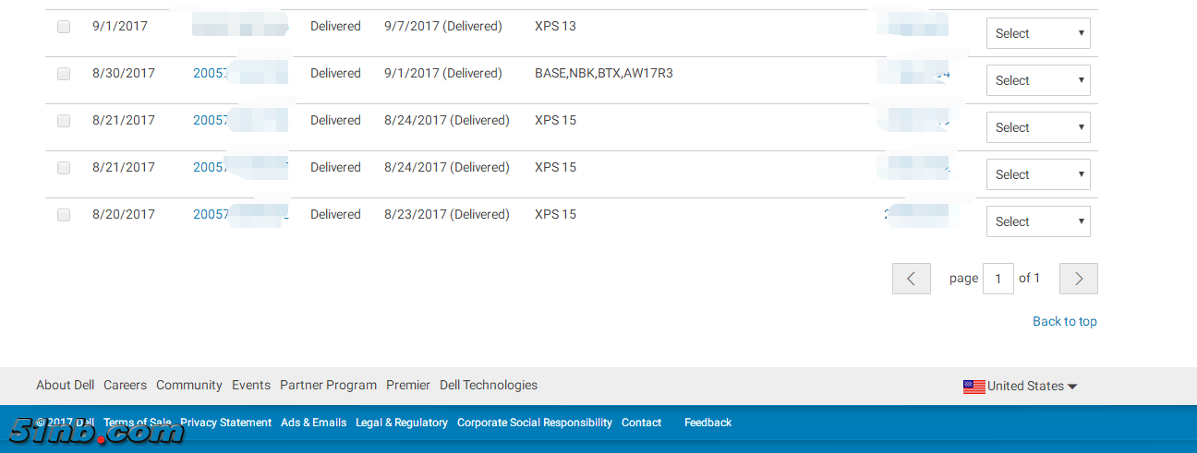Viewport: 1197px width, 453px height.
Task: Tick the checkbox for the 9/1/2017 order
Action: pyautogui.click(x=64, y=27)
